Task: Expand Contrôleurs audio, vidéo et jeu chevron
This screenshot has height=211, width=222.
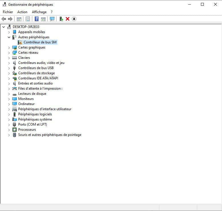Action: 9,63
